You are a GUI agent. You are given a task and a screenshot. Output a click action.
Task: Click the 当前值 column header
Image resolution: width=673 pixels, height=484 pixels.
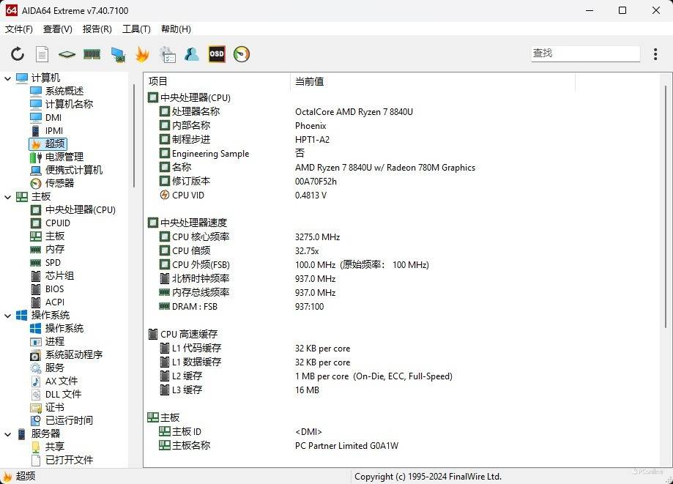pos(309,81)
